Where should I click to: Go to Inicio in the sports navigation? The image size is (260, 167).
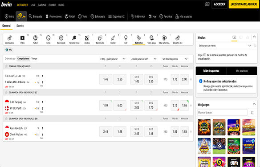[x=9, y=16]
